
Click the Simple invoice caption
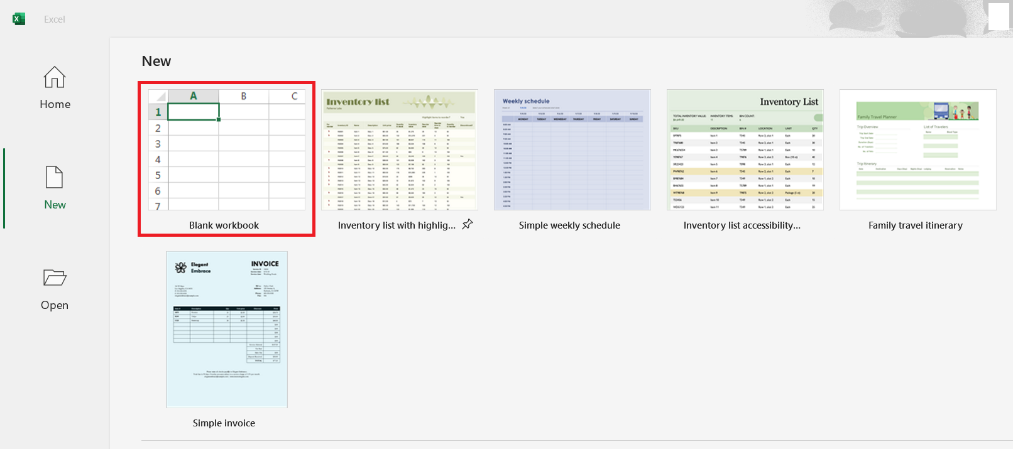point(224,423)
